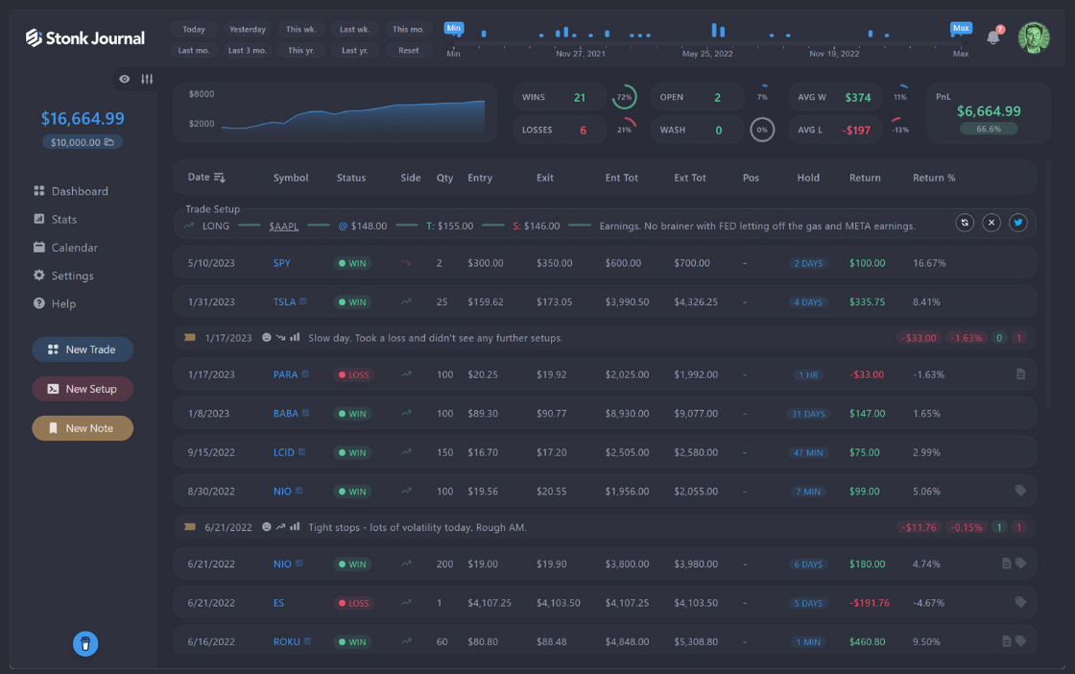
Task: Open the LCID trade symbol
Action: pyautogui.click(x=284, y=452)
